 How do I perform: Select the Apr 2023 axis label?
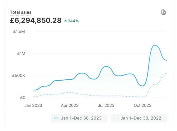[x=70, y=105]
